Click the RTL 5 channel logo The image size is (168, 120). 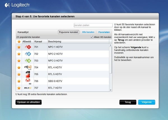click(28, 74)
